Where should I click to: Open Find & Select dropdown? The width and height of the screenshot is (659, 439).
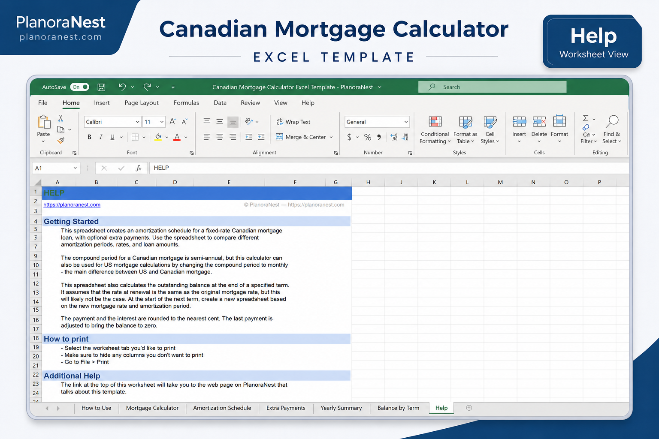(612, 129)
